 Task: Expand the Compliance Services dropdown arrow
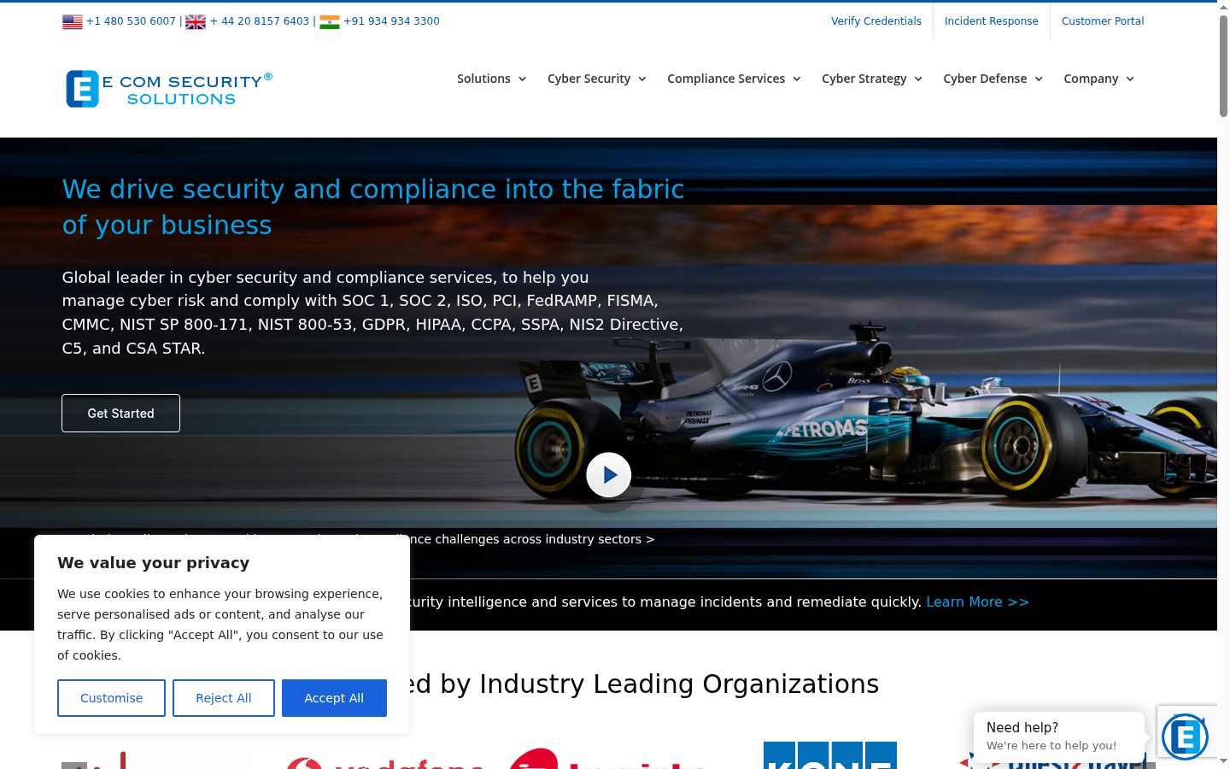click(797, 79)
